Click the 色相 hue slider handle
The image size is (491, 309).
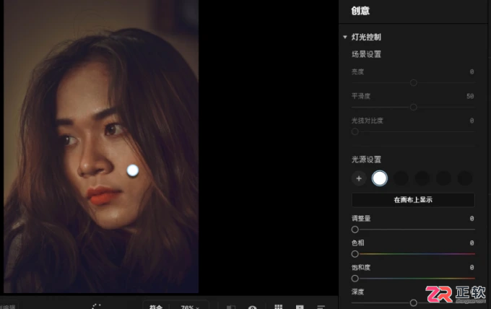tap(355, 254)
